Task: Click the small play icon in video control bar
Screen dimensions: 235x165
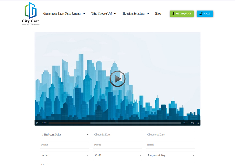Action: (37, 123)
